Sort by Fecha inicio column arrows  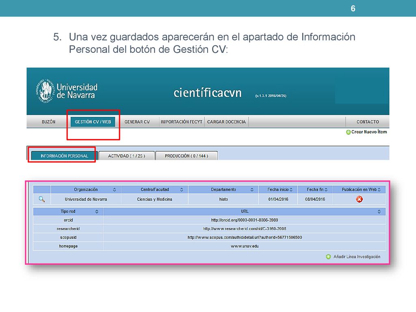coord(291,189)
